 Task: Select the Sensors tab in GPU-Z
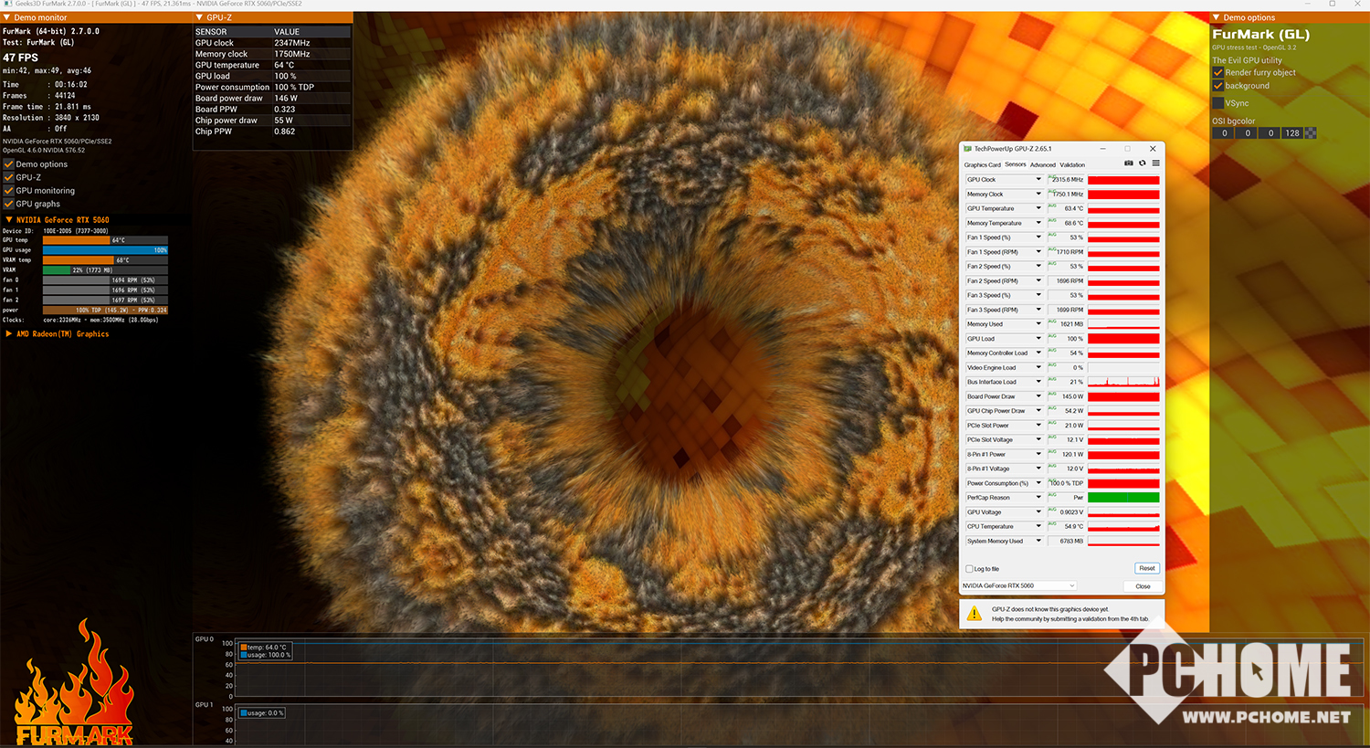point(1016,164)
